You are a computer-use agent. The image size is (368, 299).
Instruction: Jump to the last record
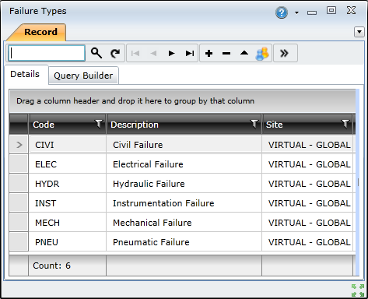[190, 54]
